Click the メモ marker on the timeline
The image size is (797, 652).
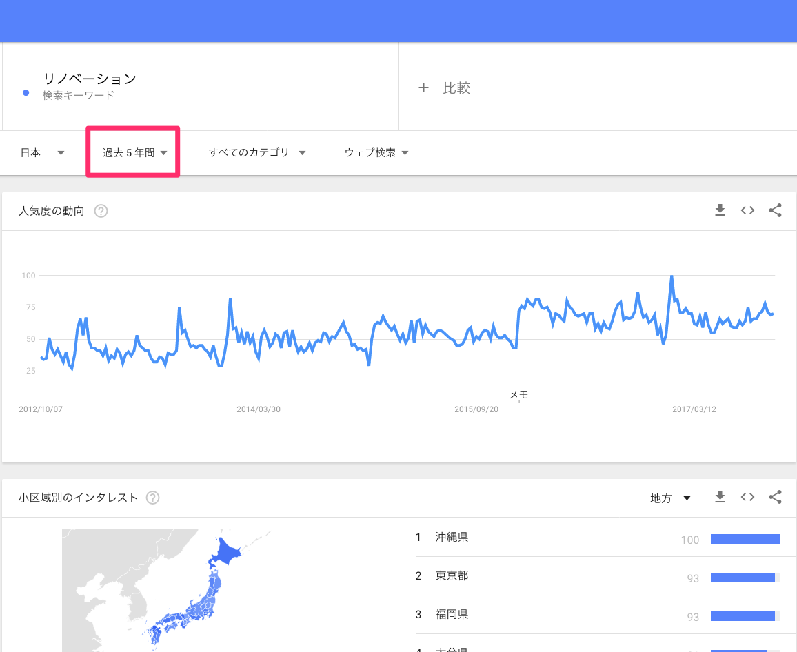[518, 394]
